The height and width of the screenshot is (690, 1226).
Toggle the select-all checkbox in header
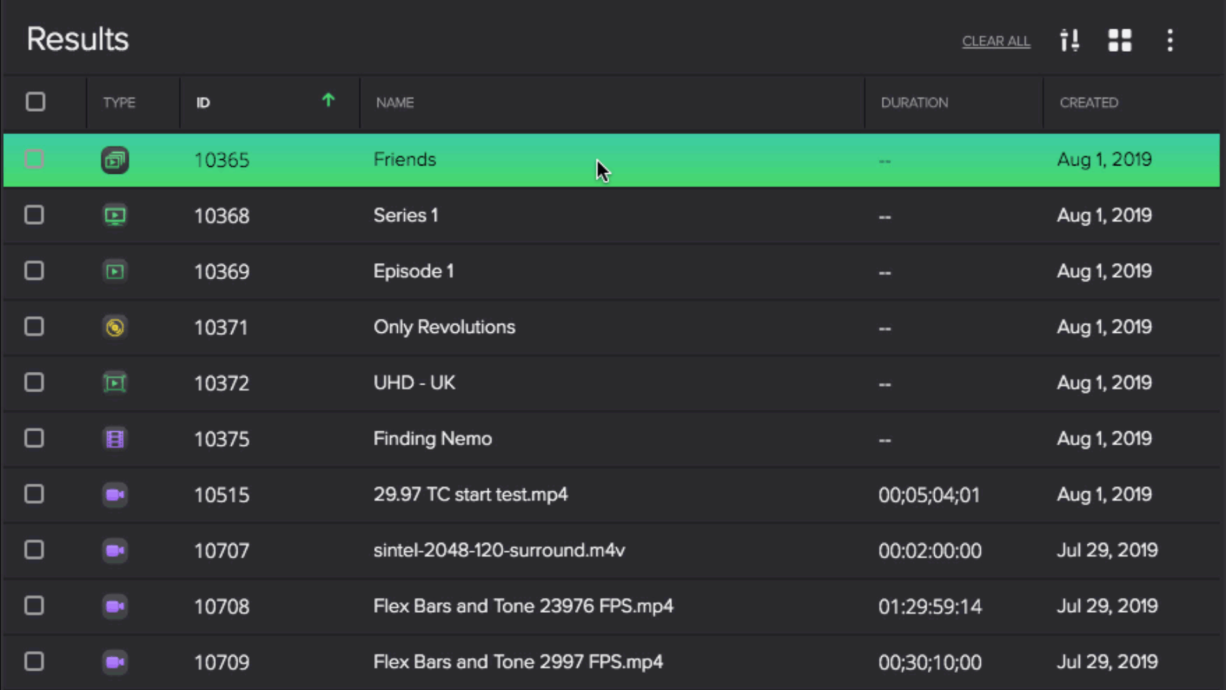[x=36, y=102]
